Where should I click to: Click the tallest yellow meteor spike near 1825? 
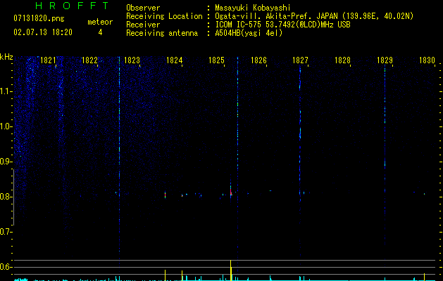pyautogui.click(x=231, y=270)
